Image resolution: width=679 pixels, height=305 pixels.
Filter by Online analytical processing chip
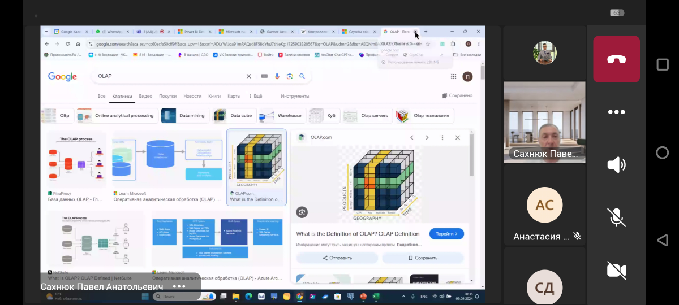click(117, 116)
